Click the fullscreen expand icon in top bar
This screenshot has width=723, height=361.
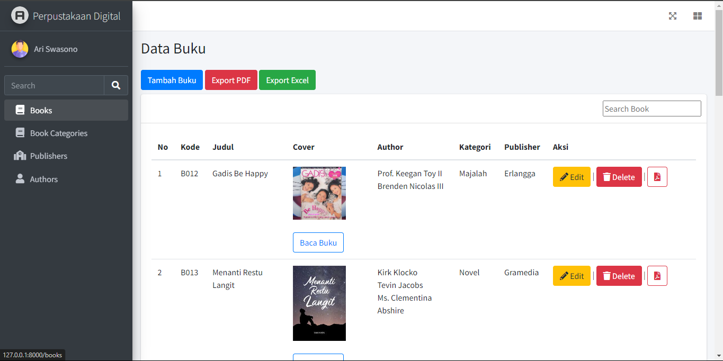coord(673,16)
